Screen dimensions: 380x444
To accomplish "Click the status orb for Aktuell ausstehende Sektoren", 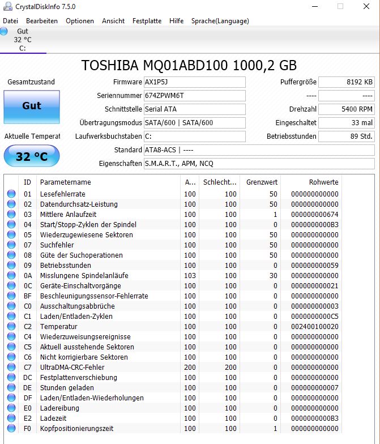I will (x=11, y=347).
